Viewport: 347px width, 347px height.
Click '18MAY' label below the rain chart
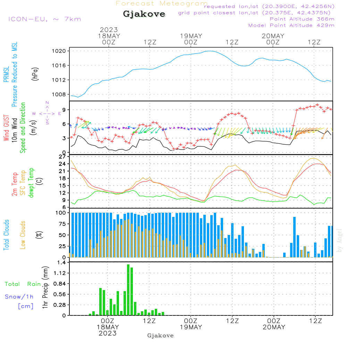108,327
